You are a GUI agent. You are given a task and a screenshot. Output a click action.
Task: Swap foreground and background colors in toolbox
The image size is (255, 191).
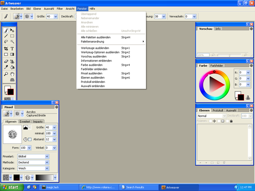6,94
